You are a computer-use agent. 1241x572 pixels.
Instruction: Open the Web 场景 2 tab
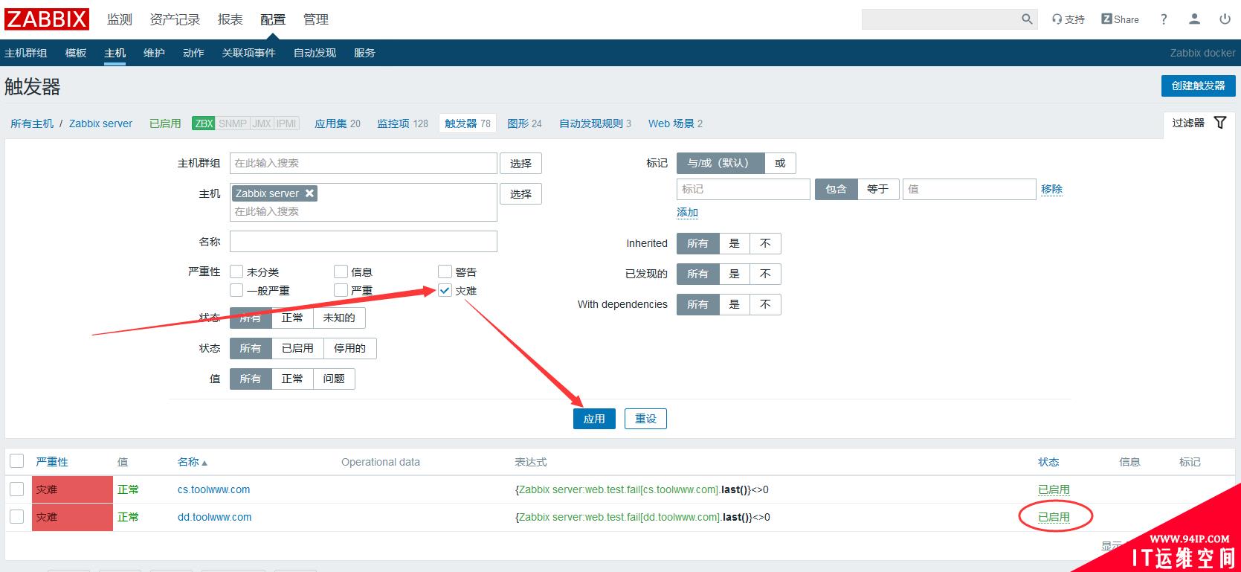tap(675, 123)
